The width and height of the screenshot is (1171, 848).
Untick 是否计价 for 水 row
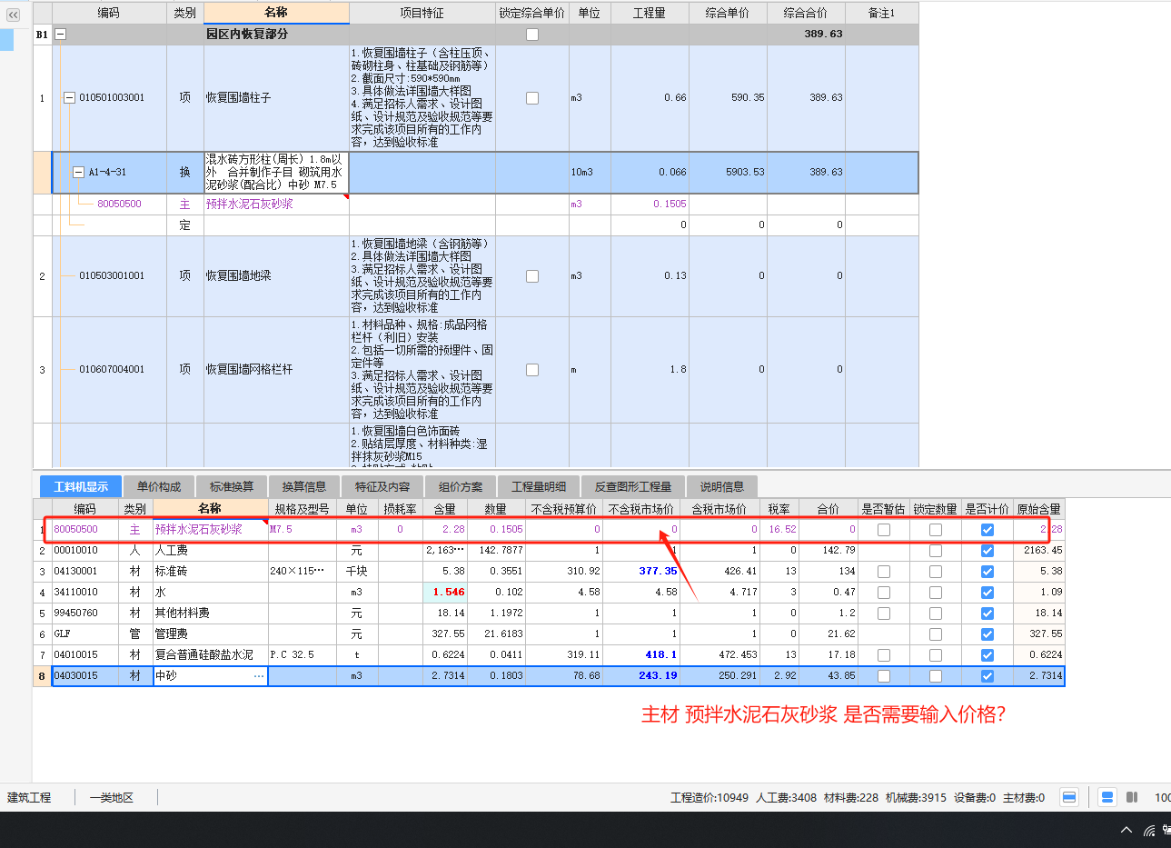pyautogui.click(x=987, y=593)
